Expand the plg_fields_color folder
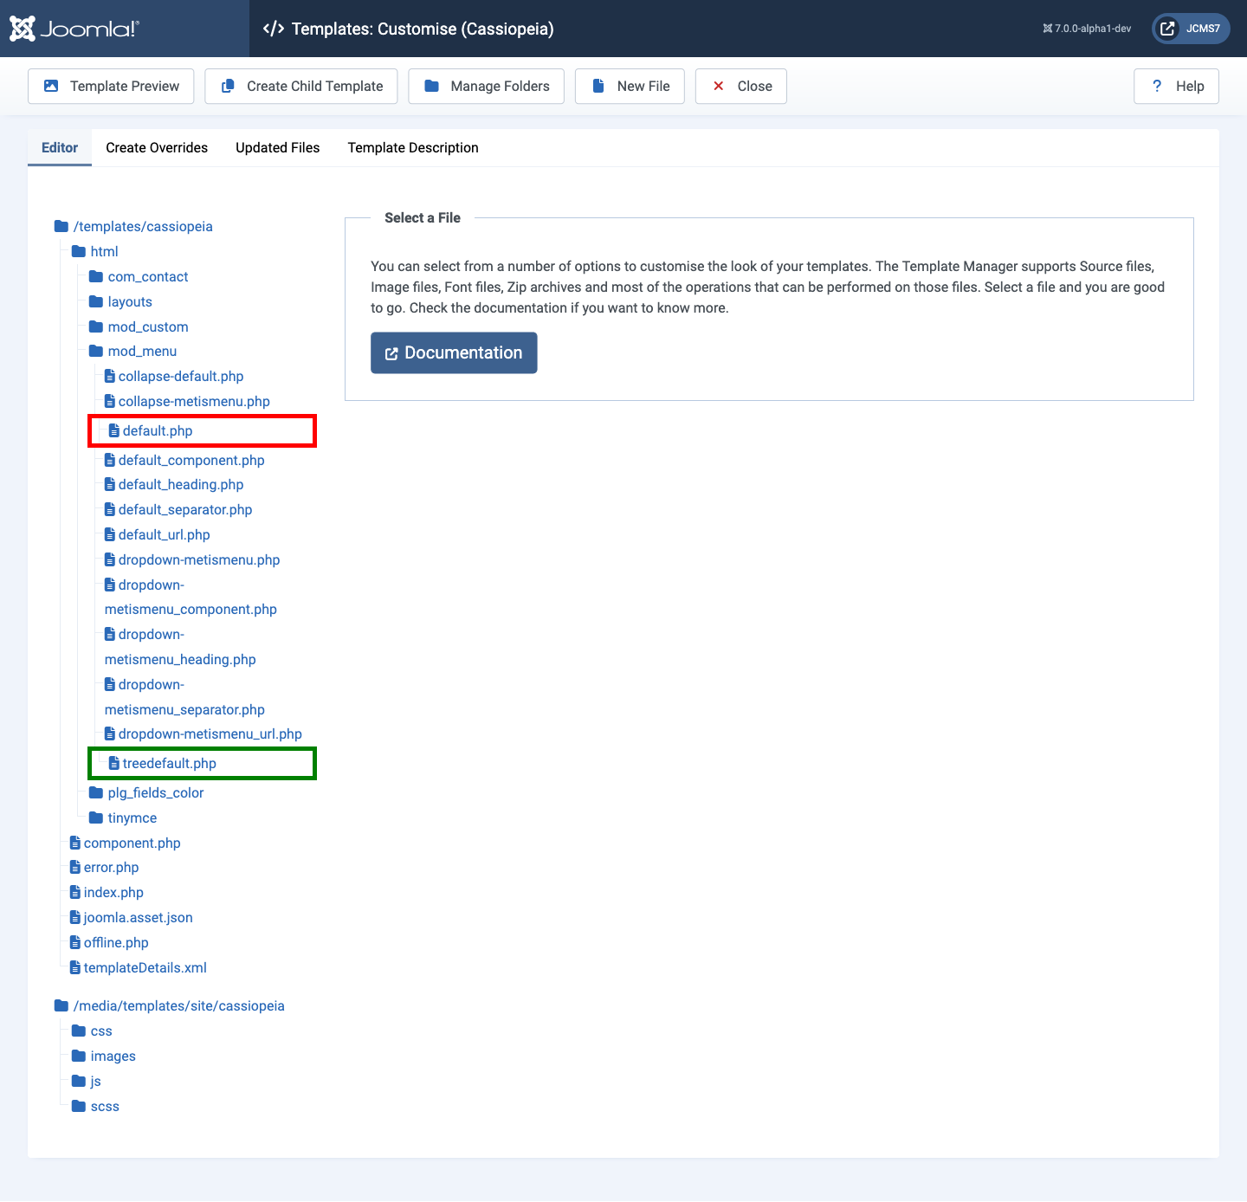The image size is (1247, 1202). click(x=146, y=793)
